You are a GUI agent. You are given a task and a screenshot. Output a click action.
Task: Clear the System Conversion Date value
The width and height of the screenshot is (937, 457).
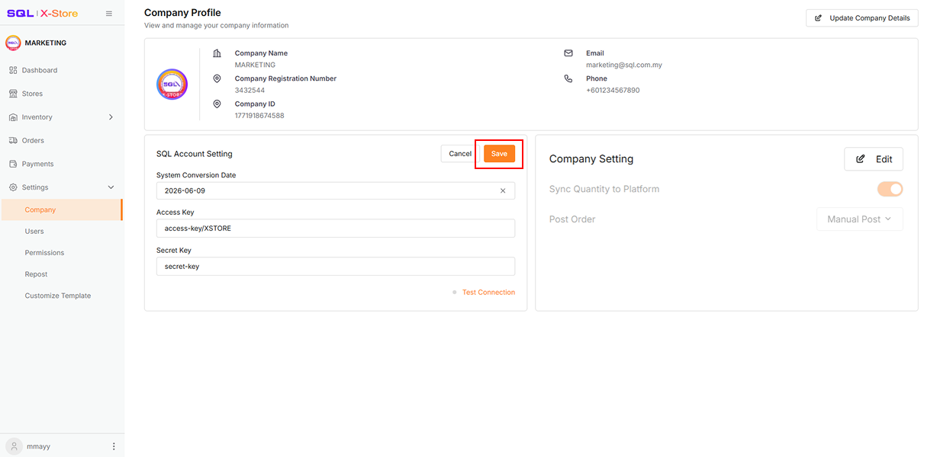pos(503,190)
